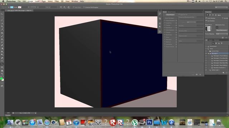Toggle visibility of Environment row
Screen dimensions: 229x128
pyautogui.click(x=206, y=46)
